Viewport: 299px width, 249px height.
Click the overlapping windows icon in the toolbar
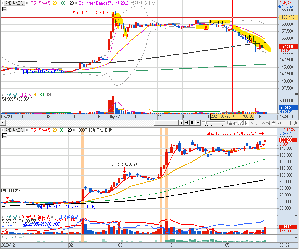point(235,123)
